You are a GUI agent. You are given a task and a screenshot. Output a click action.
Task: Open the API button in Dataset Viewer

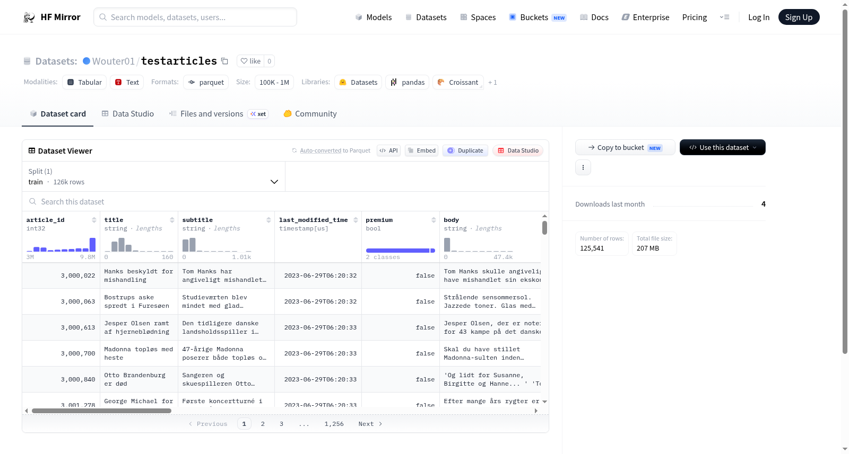pos(388,150)
